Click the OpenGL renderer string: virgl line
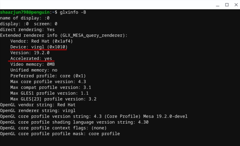The height and width of the screenshot is (146, 240). click(x=37, y=110)
